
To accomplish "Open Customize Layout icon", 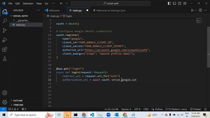I will [x=185, y=3].
